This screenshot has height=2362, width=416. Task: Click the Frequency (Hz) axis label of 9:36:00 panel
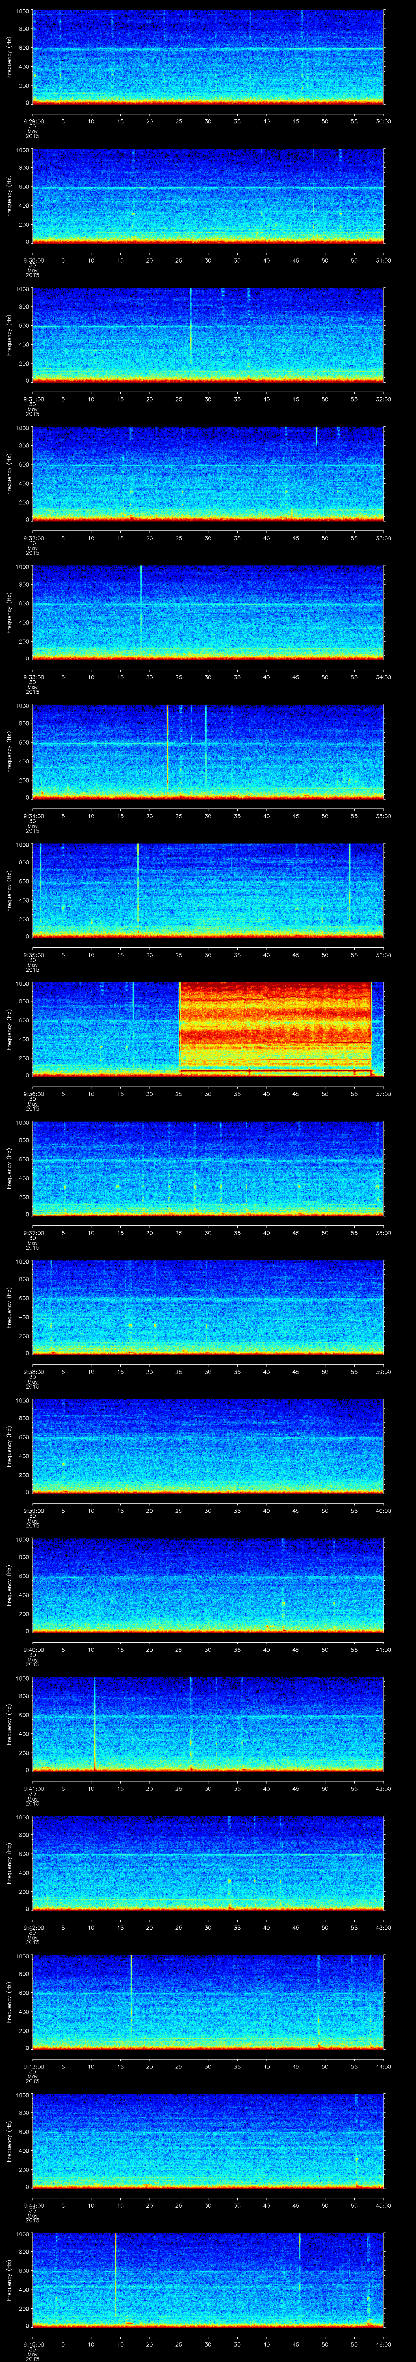pyautogui.click(x=9, y=1029)
